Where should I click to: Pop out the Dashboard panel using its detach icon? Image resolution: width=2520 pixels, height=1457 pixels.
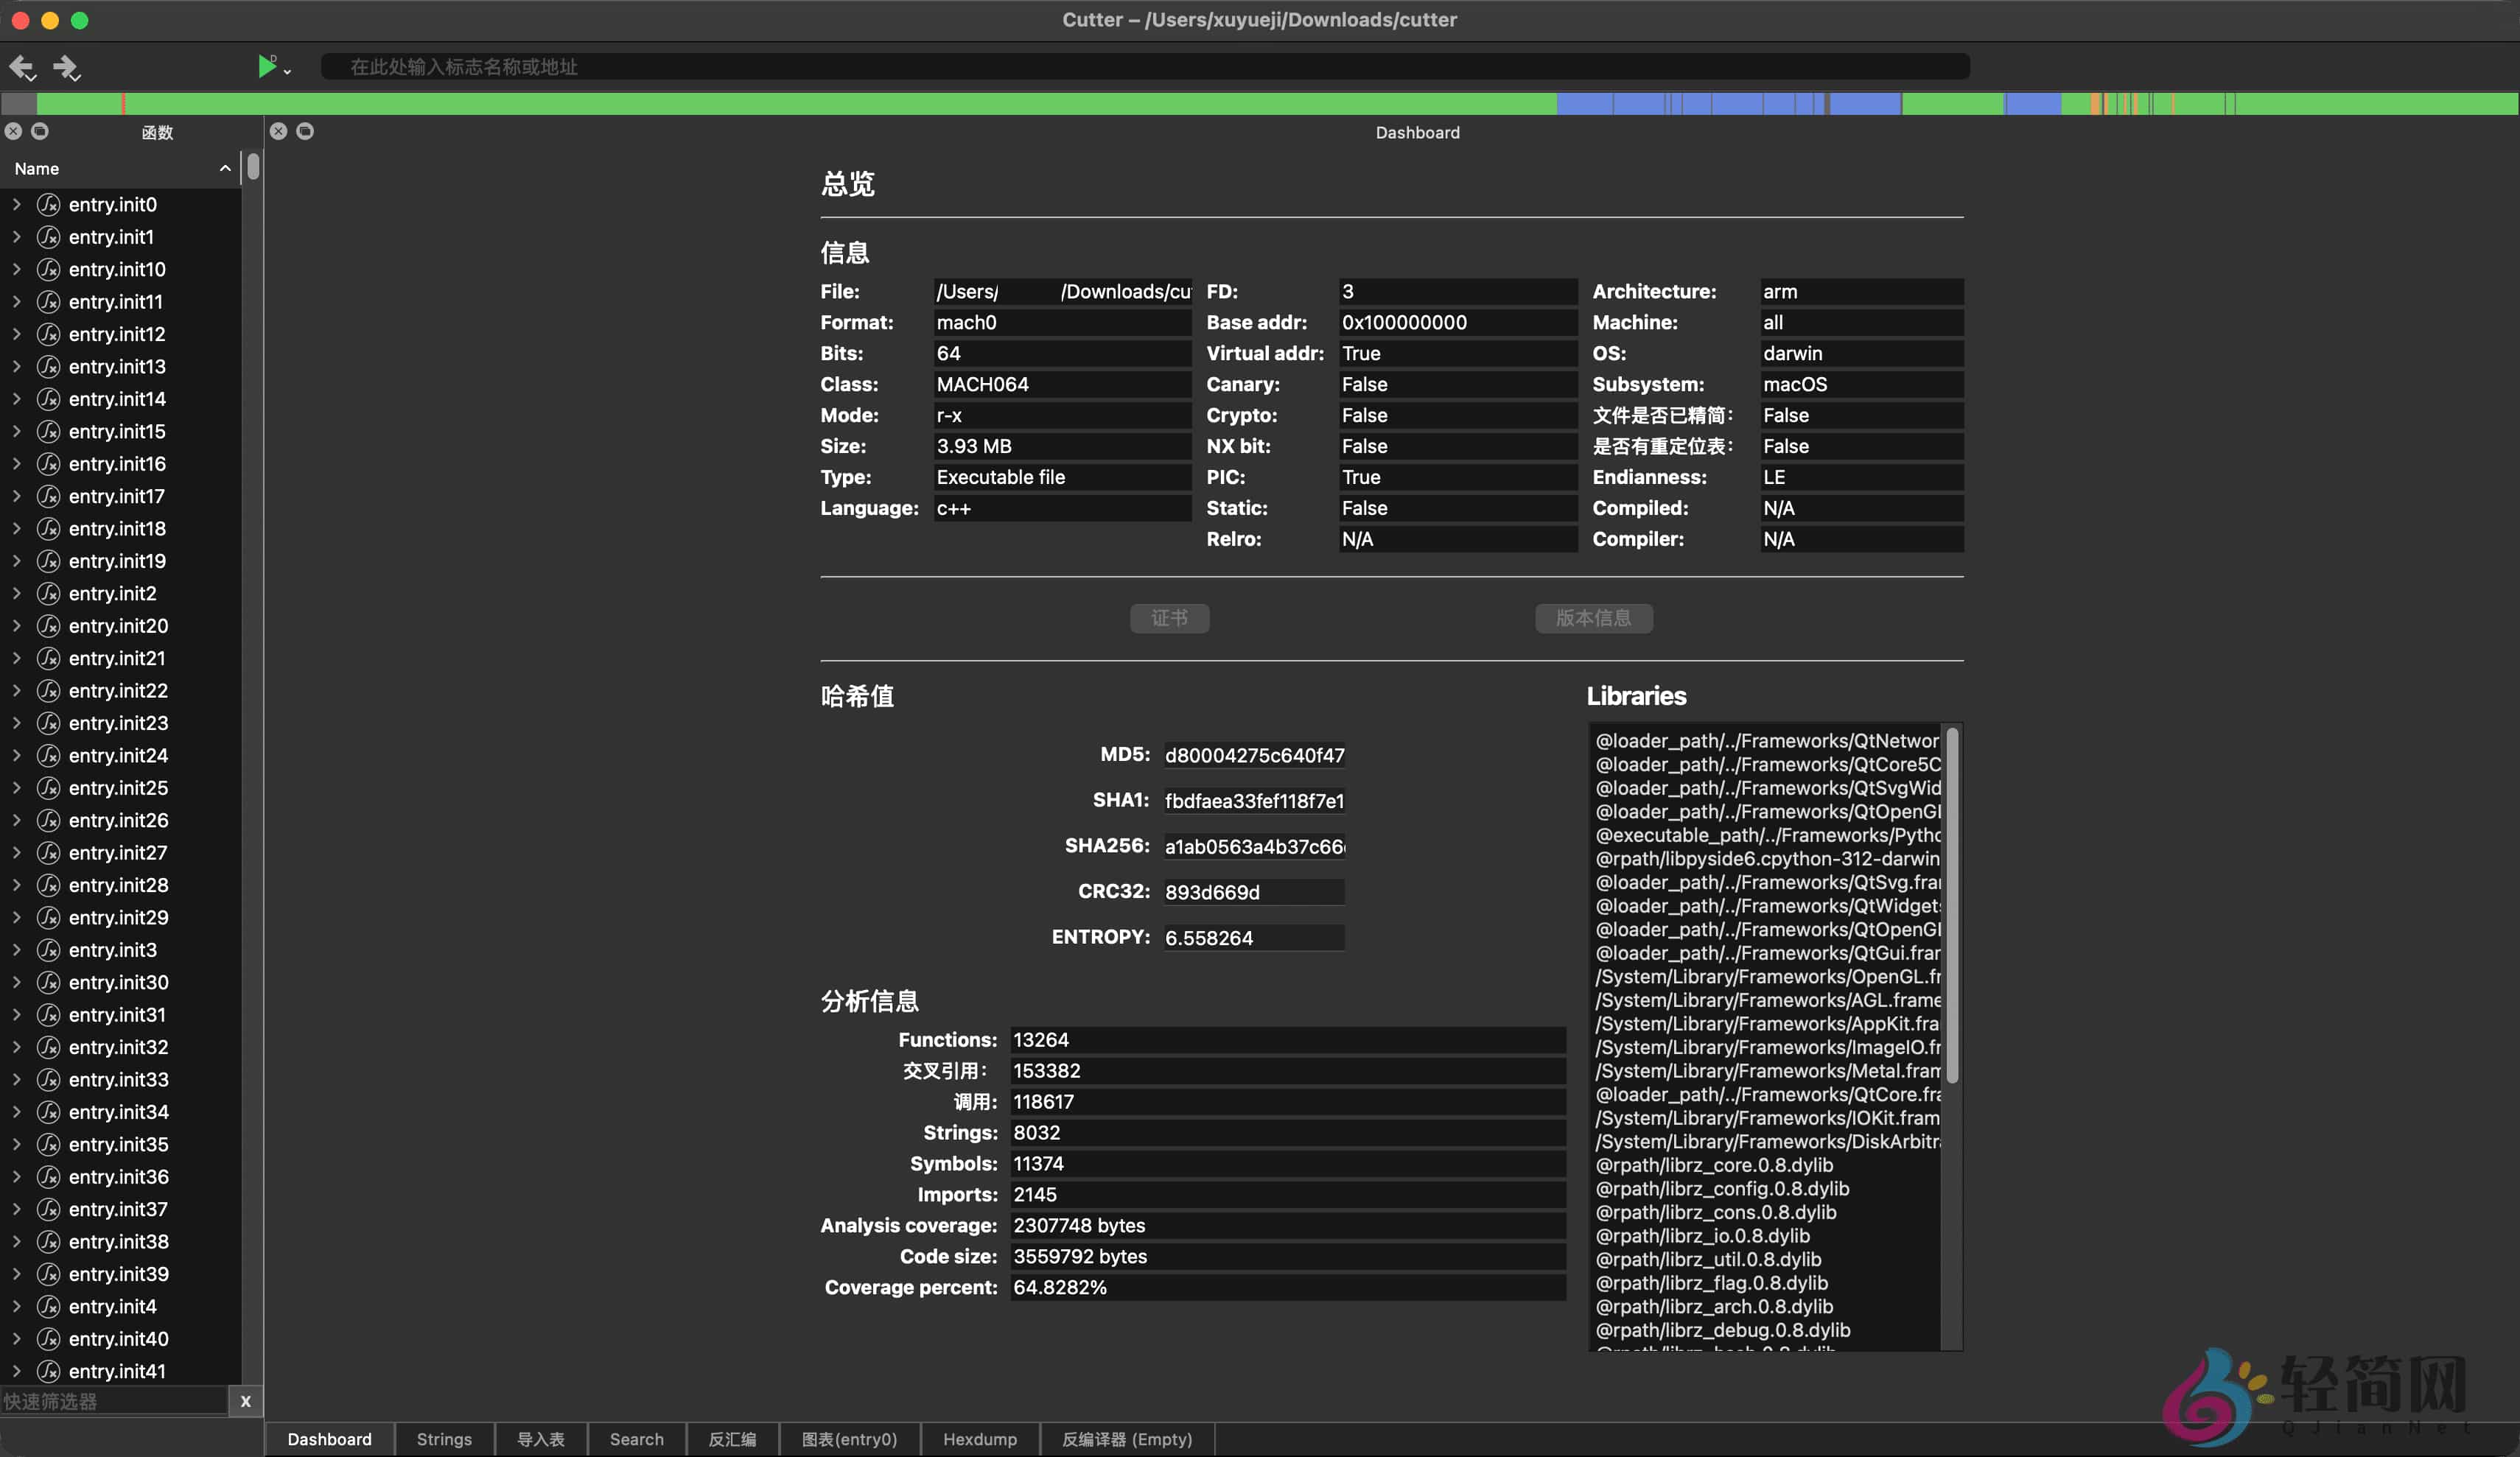coord(305,130)
